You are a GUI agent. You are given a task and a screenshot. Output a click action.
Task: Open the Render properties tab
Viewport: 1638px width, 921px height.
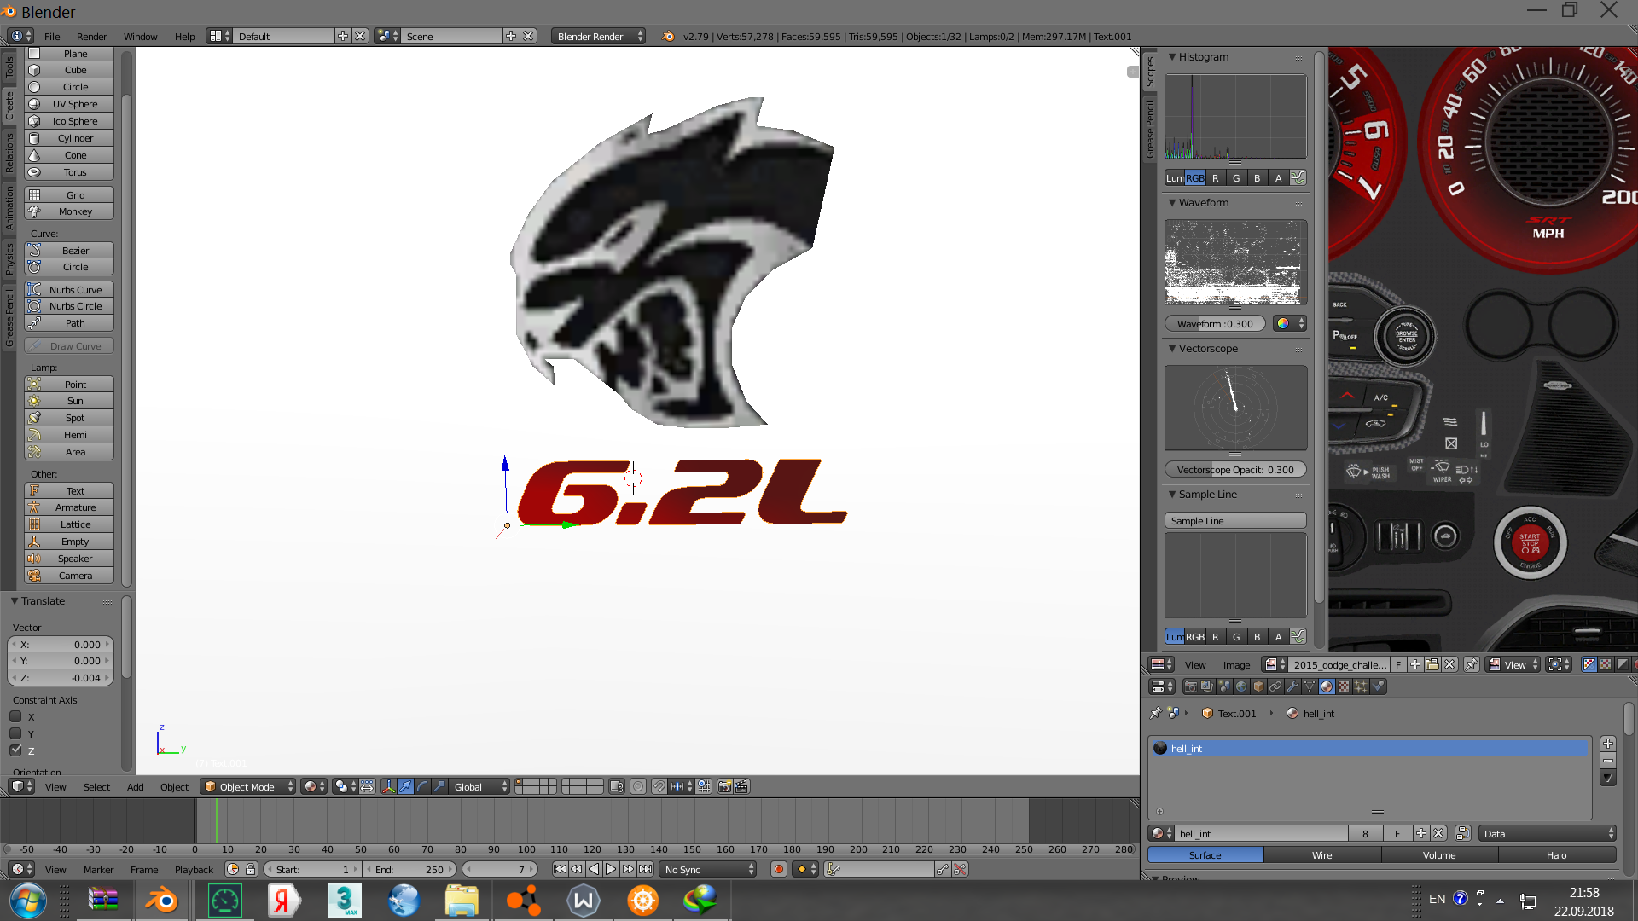point(1190,686)
